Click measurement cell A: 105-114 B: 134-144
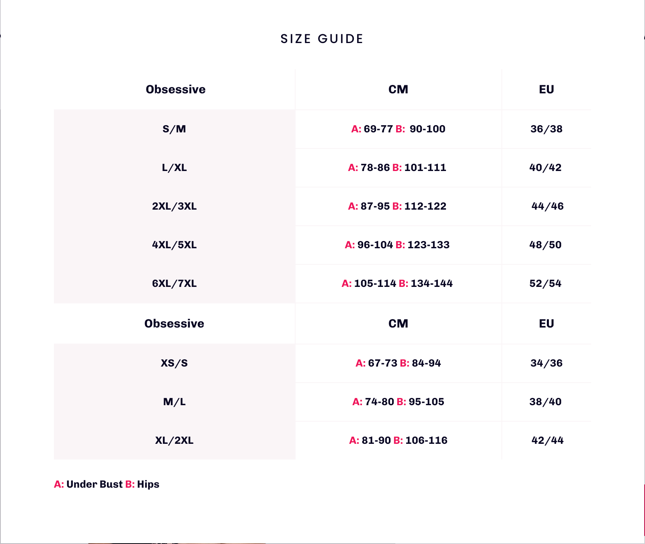The height and width of the screenshot is (544, 645). click(397, 284)
